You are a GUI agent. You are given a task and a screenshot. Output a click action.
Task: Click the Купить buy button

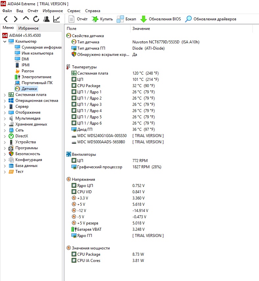coord(102,19)
